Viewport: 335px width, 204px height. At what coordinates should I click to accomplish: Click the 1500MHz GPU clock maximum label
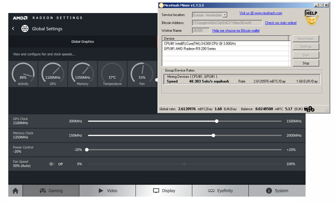coord(294,121)
